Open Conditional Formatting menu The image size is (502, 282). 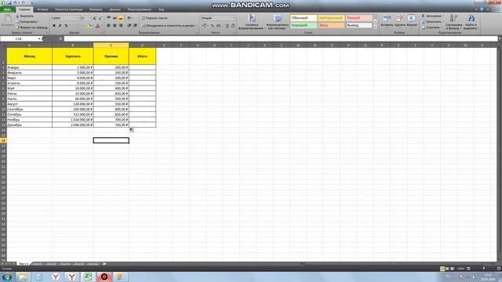(x=251, y=22)
